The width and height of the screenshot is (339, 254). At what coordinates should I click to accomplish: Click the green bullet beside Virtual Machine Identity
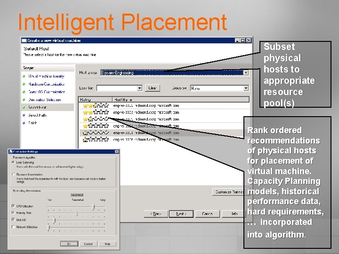click(24, 76)
